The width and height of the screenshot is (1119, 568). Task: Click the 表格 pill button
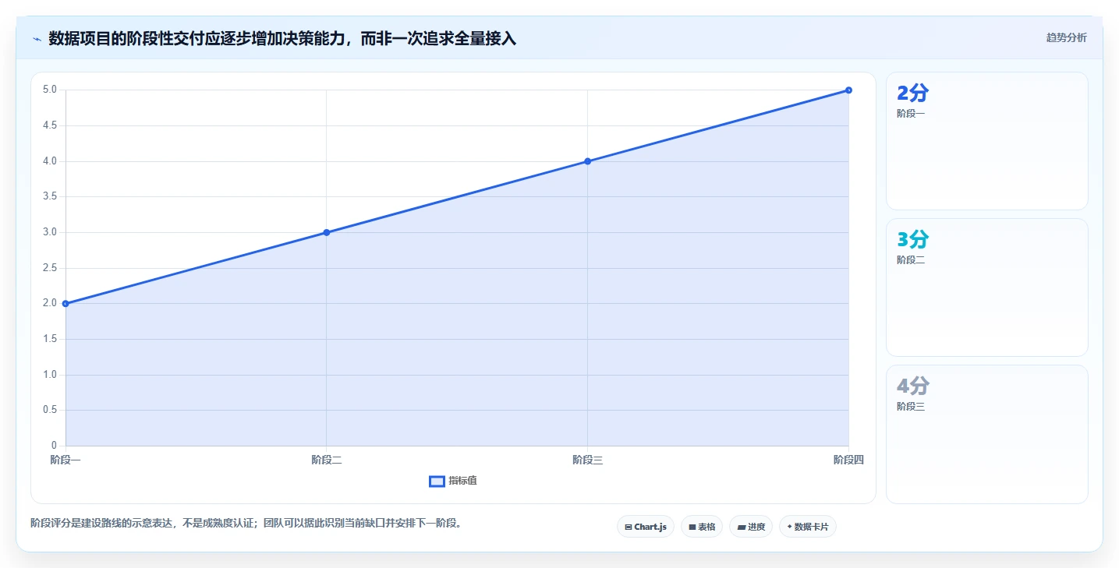coord(702,527)
